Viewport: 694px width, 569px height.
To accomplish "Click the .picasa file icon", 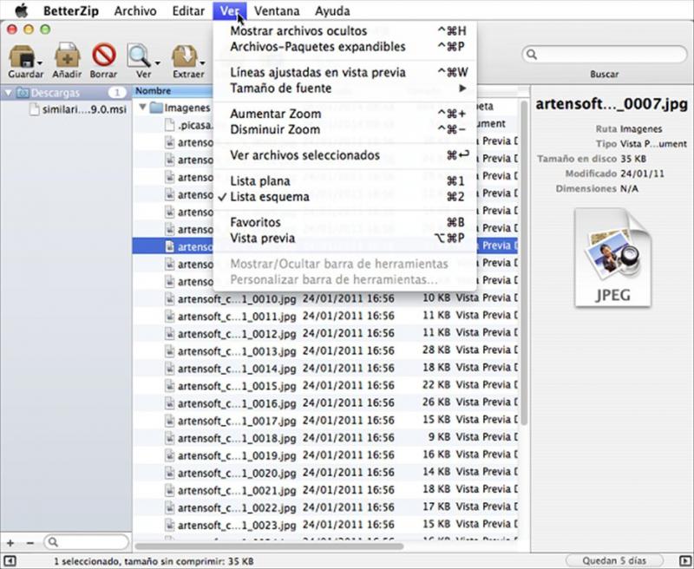I will click(x=169, y=125).
